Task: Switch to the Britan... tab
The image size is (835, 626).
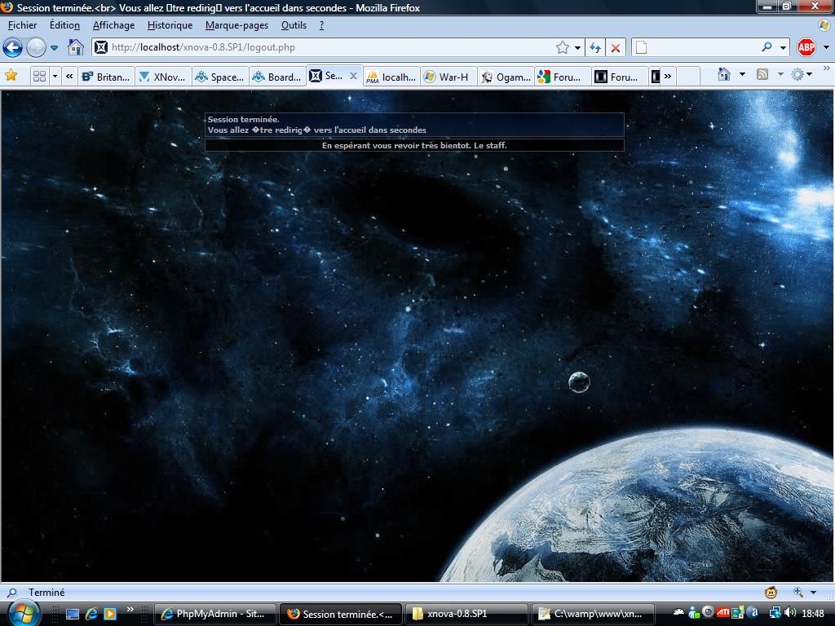Action: pos(106,77)
